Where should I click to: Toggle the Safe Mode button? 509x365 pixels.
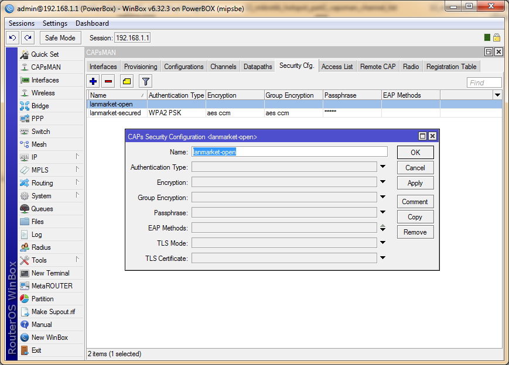point(60,37)
